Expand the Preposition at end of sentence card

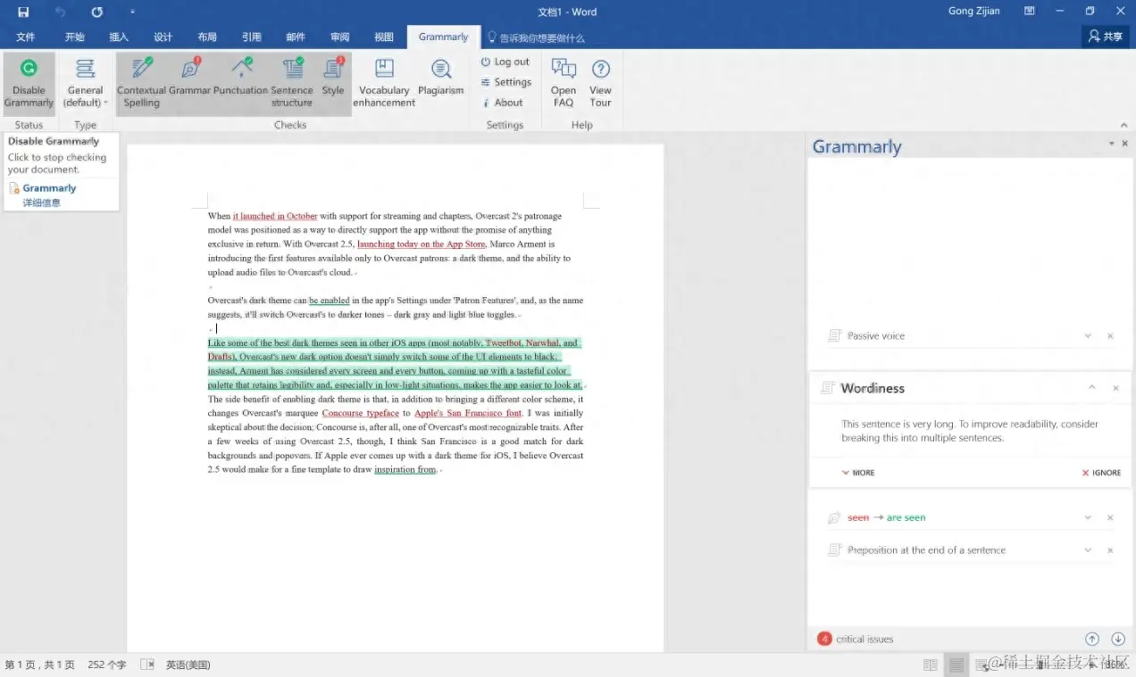pos(1088,550)
